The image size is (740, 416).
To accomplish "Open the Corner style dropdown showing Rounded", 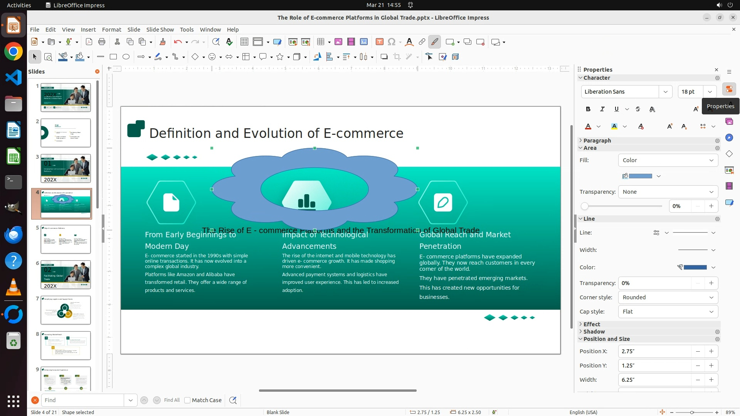I will pos(668,297).
